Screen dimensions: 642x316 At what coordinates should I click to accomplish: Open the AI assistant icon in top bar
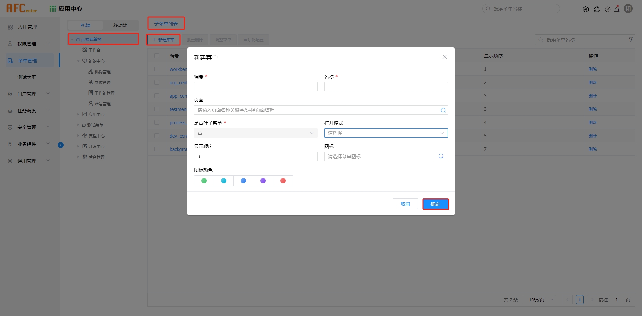[586, 9]
